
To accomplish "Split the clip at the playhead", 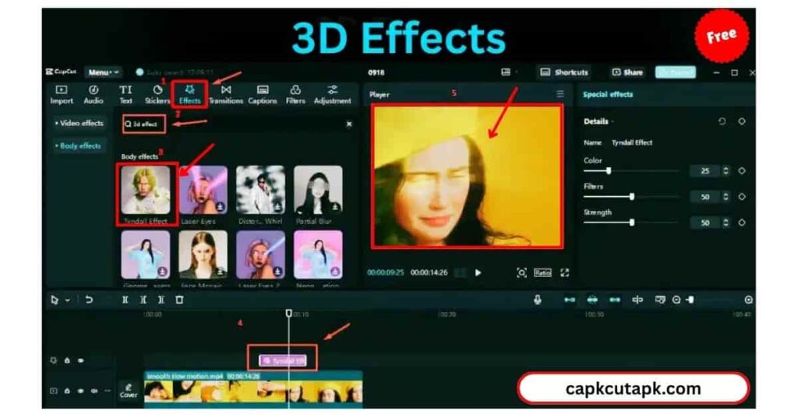I will click(x=125, y=300).
